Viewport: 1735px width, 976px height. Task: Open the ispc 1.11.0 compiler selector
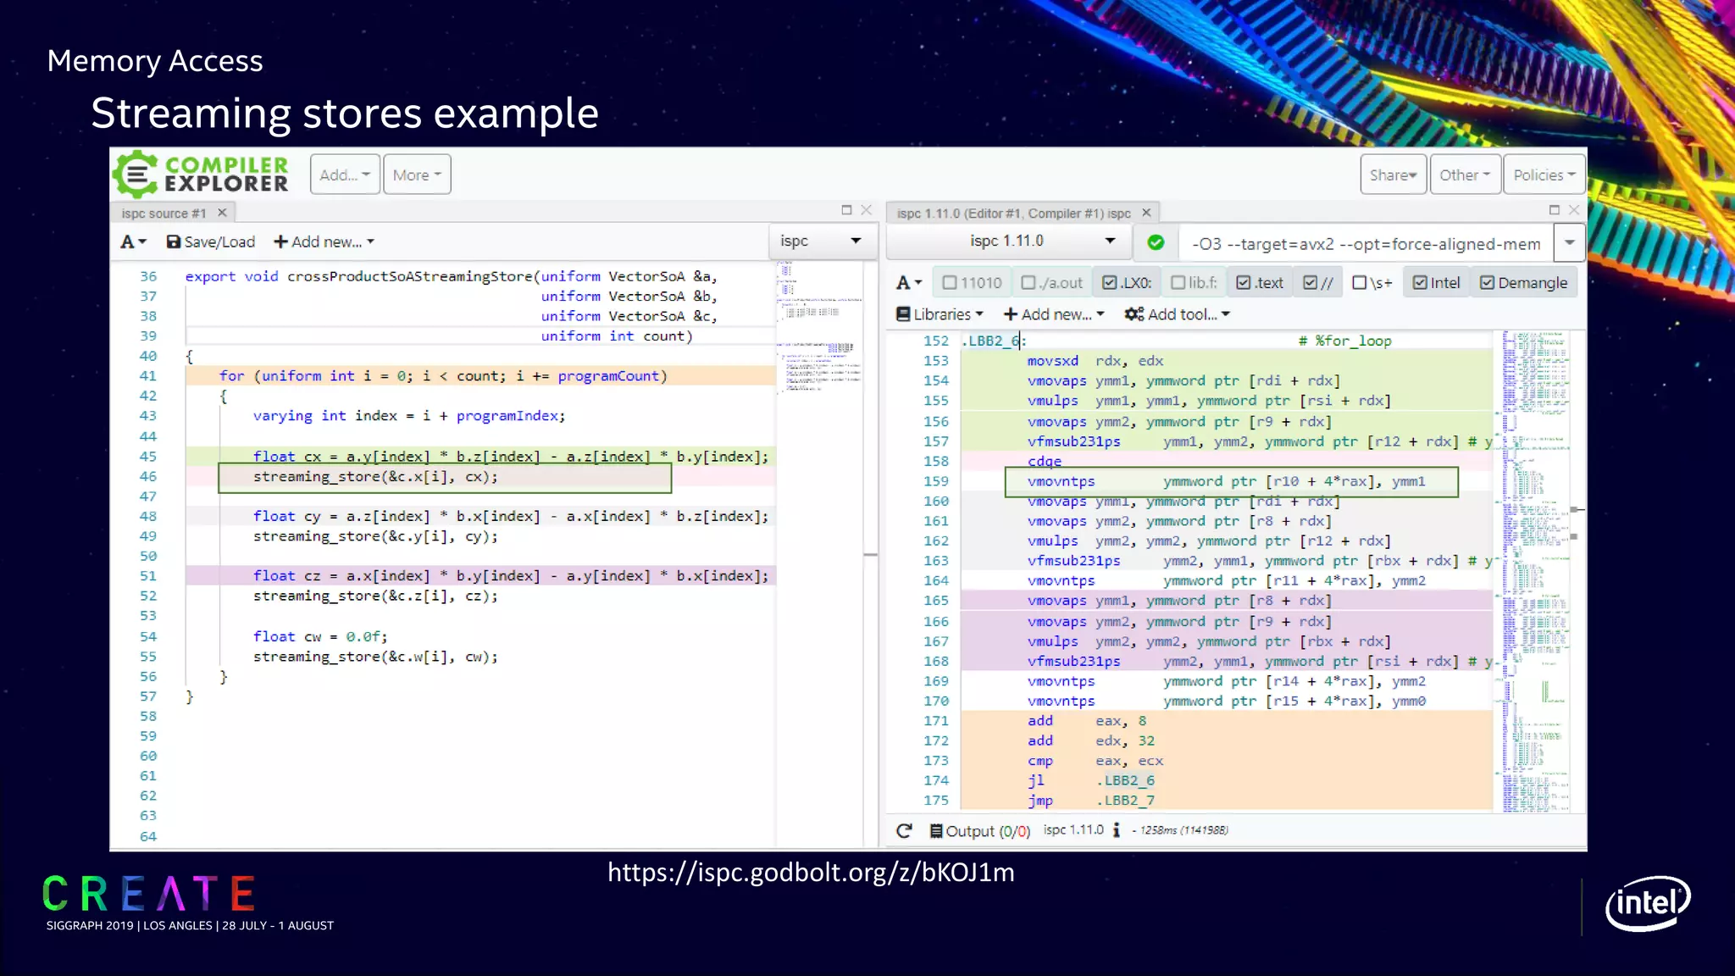click(x=1008, y=241)
